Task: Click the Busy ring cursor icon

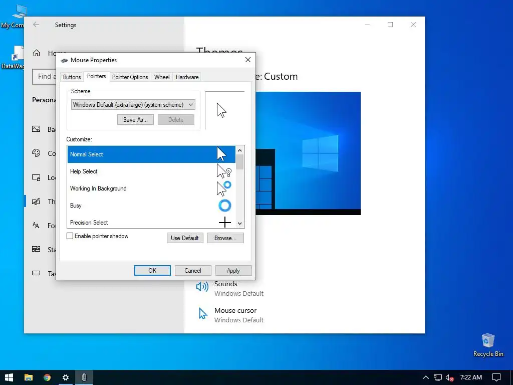Action: [x=225, y=205]
